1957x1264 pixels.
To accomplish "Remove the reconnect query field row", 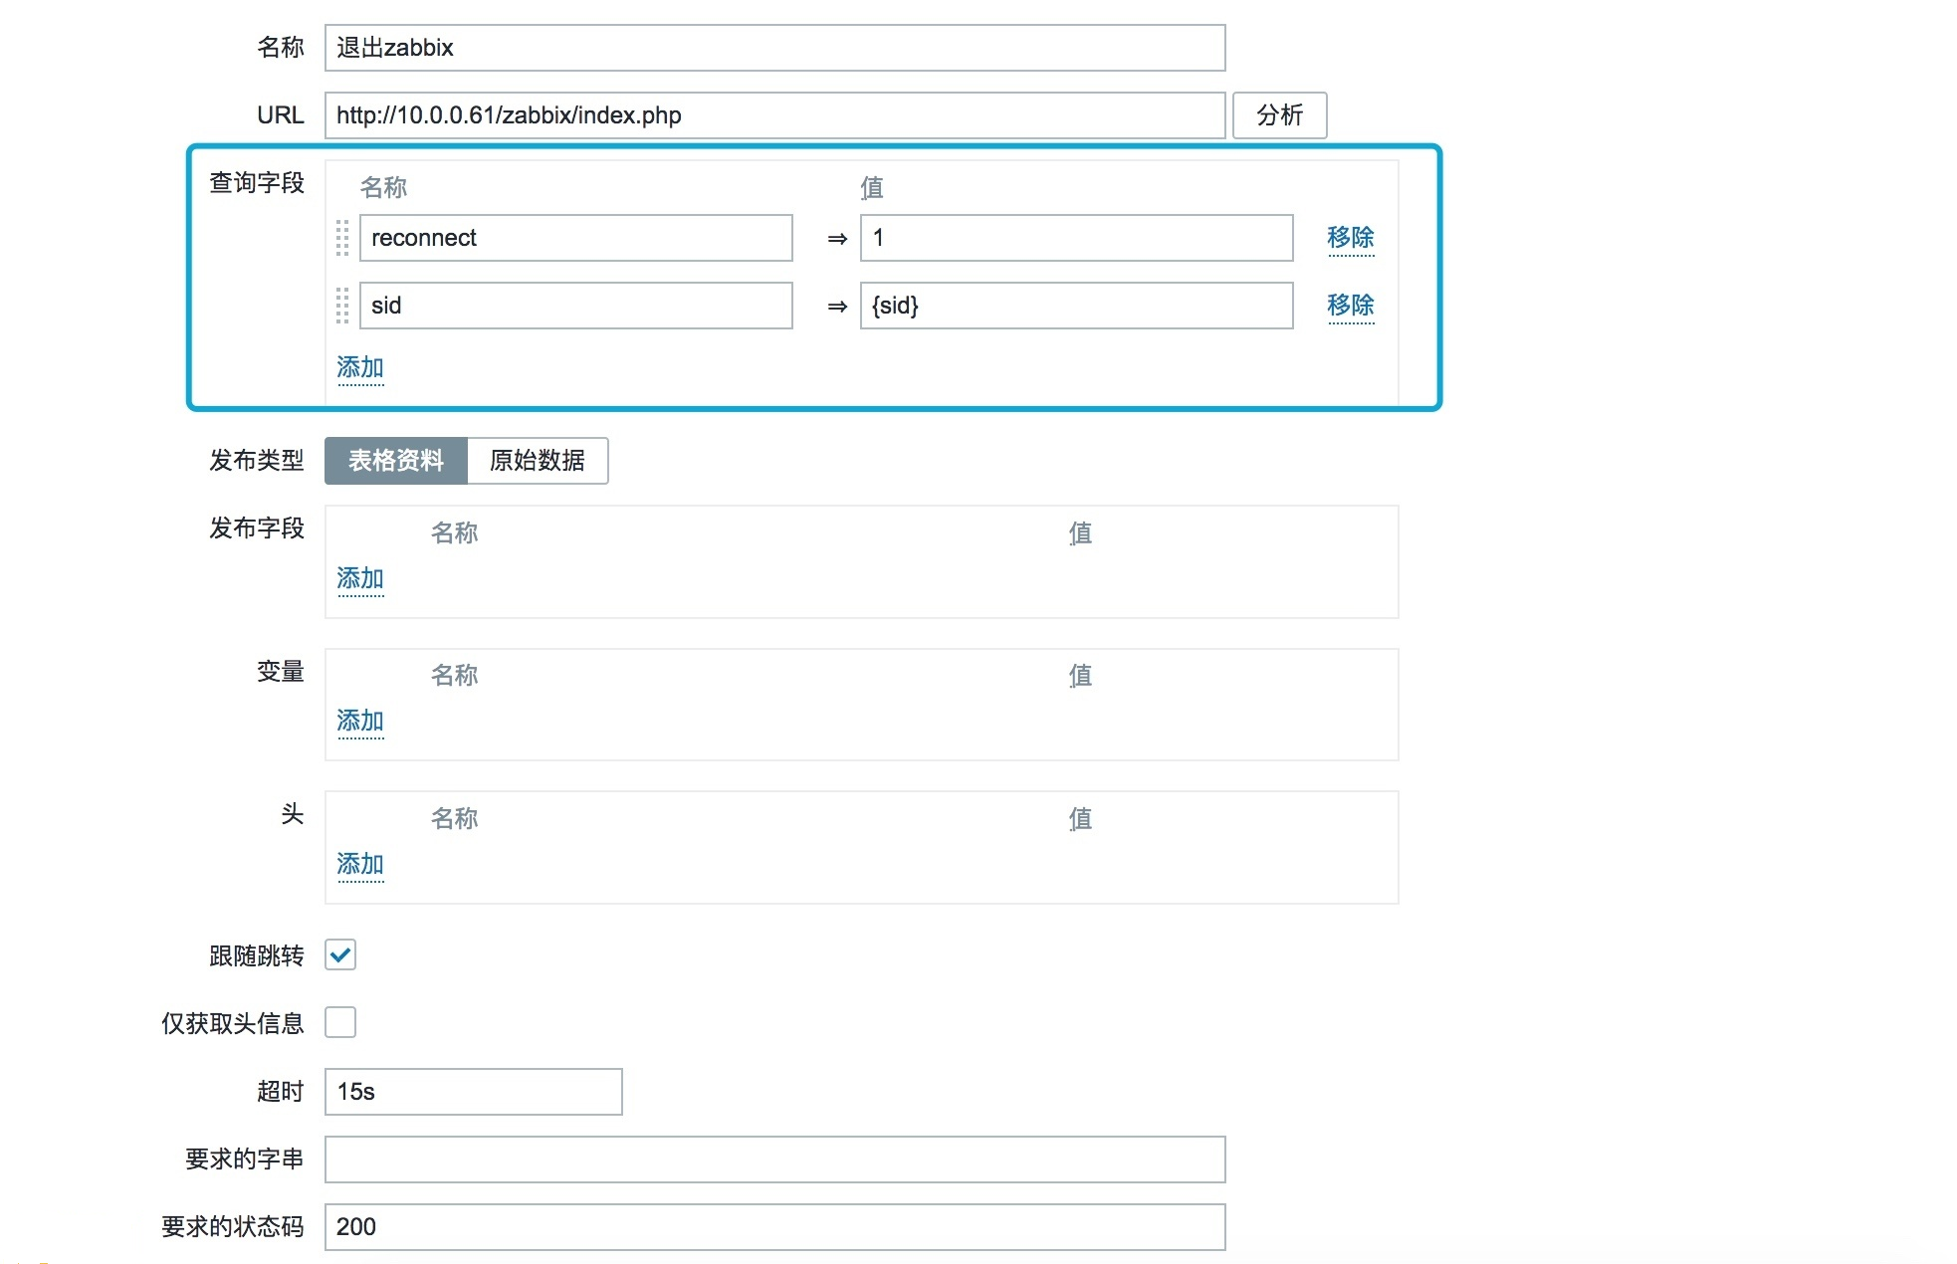I will (x=1351, y=238).
